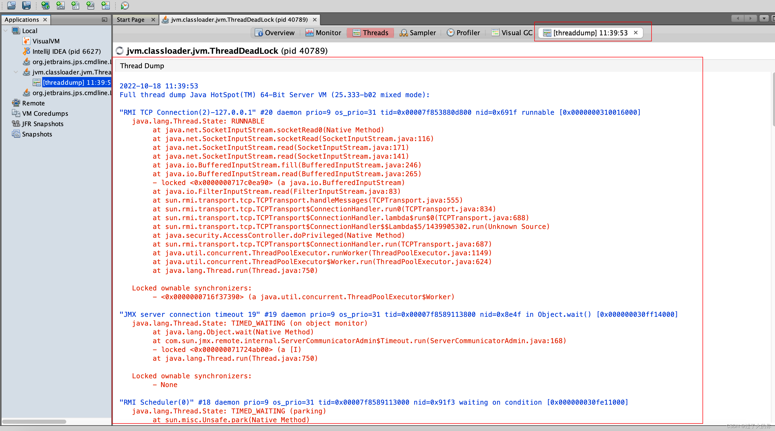Collapse the jvm.classloader.jvm.Threa application node
The image size is (775, 431).
pyautogui.click(x=16, y=72)
